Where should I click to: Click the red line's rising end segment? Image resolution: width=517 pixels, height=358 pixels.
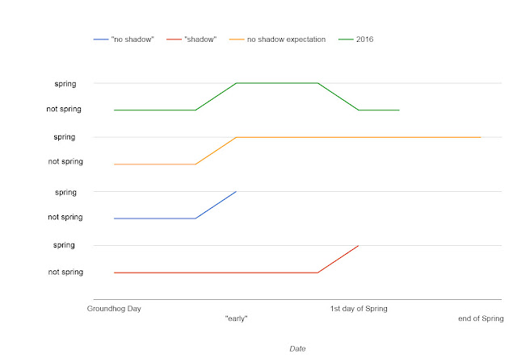click(x=338, y=259)
